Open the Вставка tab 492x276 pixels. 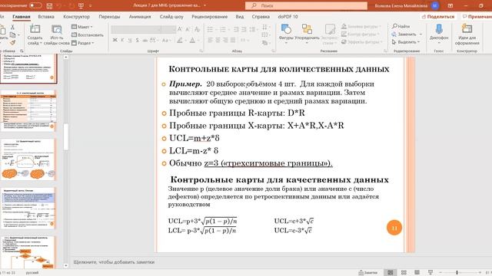coord(46,17)
